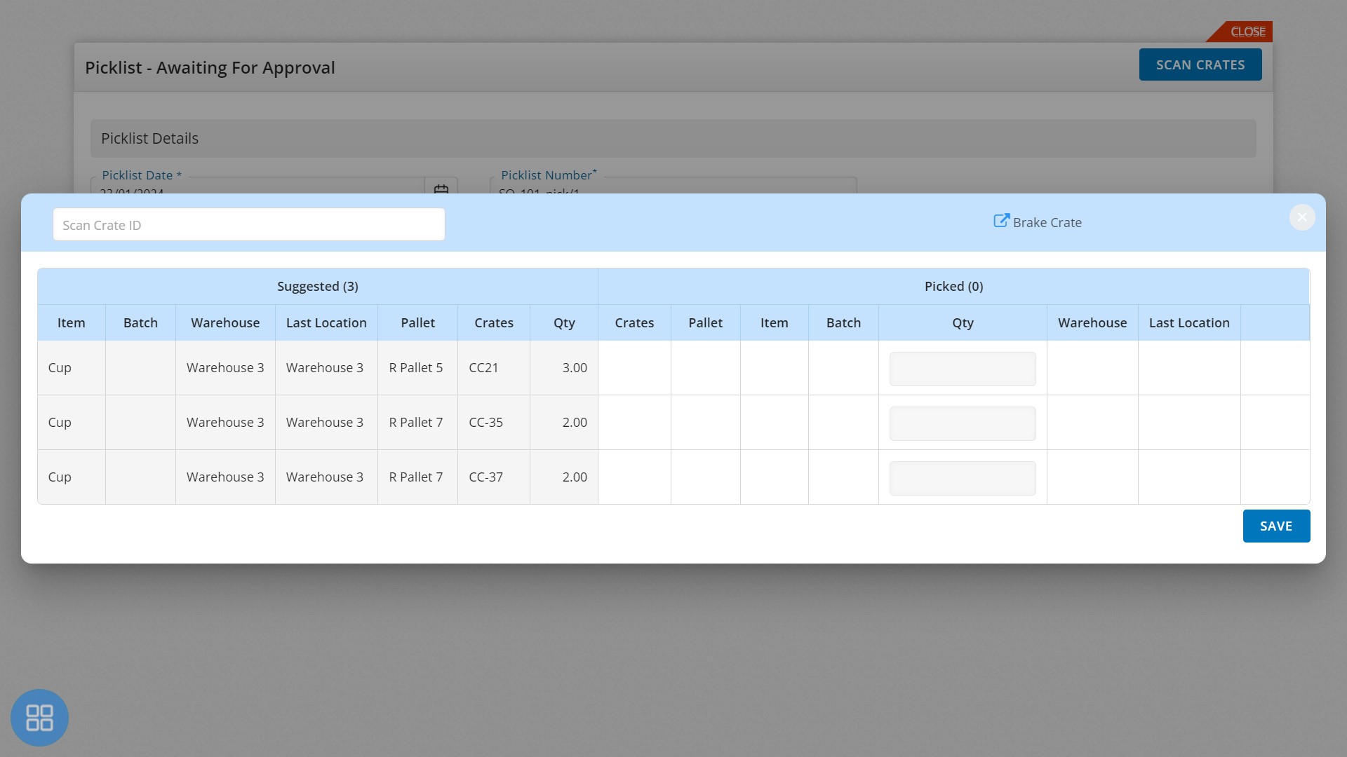This screenshot has width=1347, height=757.
Task: Click the Scan Crate ID input field
Action: coord(249,224)
